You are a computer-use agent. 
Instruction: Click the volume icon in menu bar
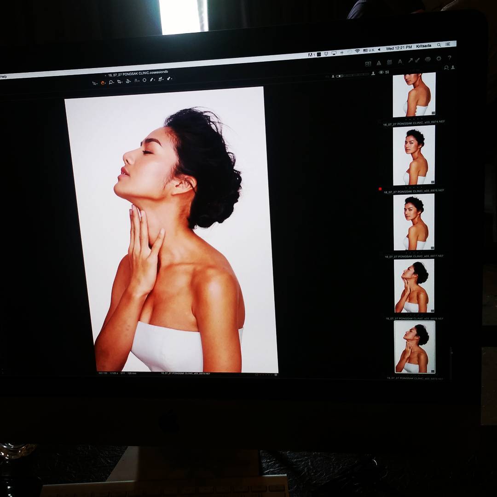pyautogui.click(x=379, y=50)
